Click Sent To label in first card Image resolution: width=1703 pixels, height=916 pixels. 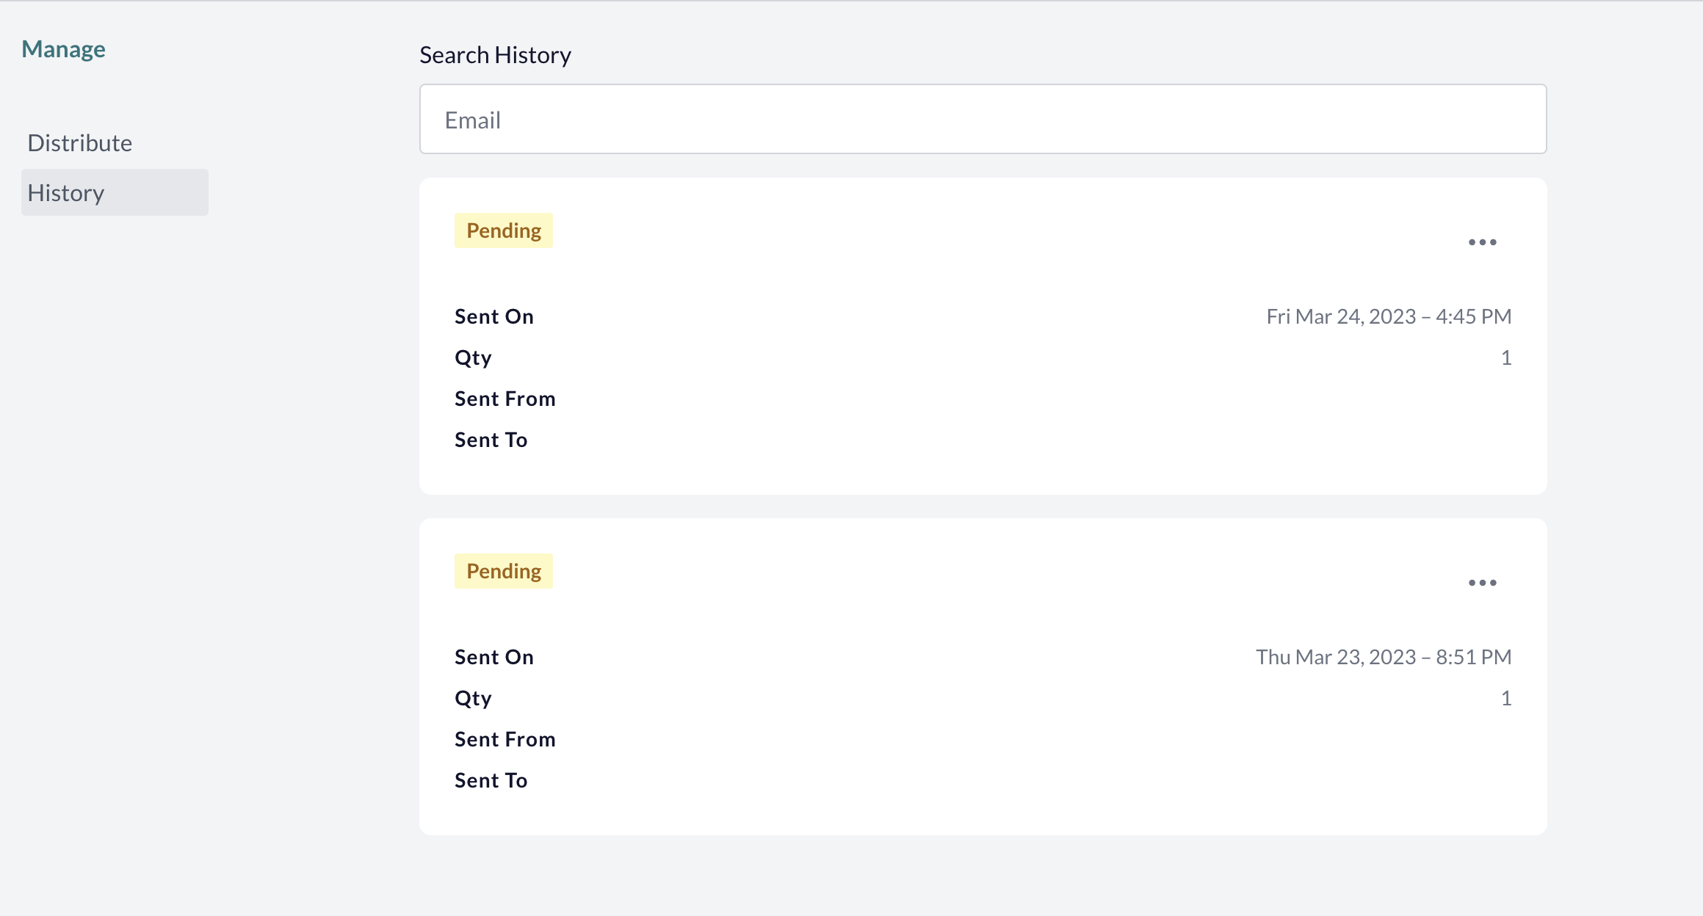(x=491, y=440)
